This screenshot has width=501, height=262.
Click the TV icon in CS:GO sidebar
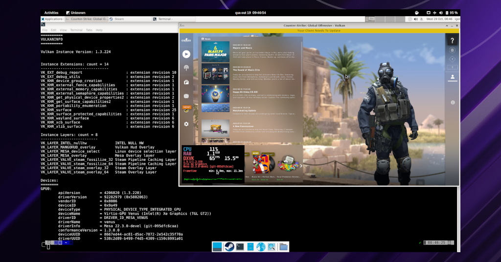click(186, 96)
